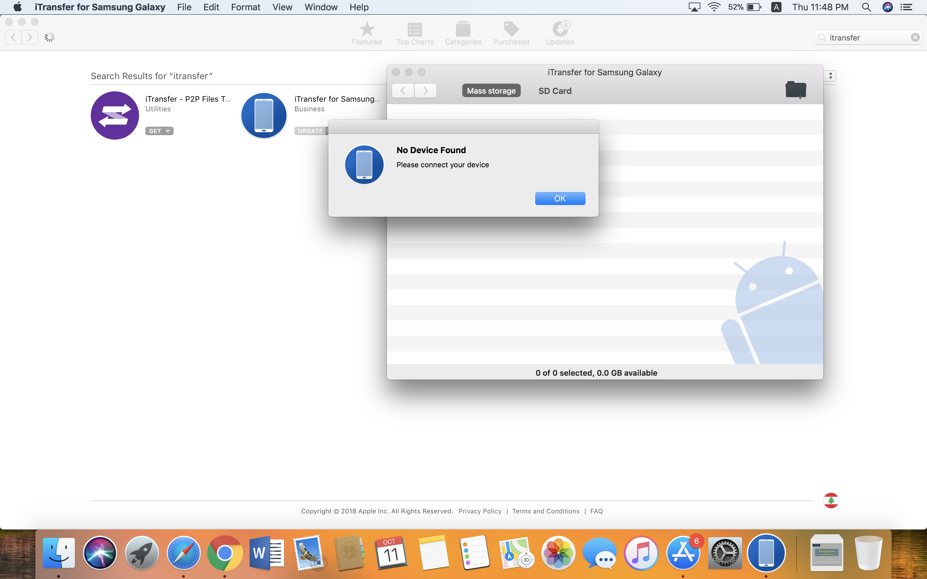Open Categories in App Store

(x=463, y=33)
